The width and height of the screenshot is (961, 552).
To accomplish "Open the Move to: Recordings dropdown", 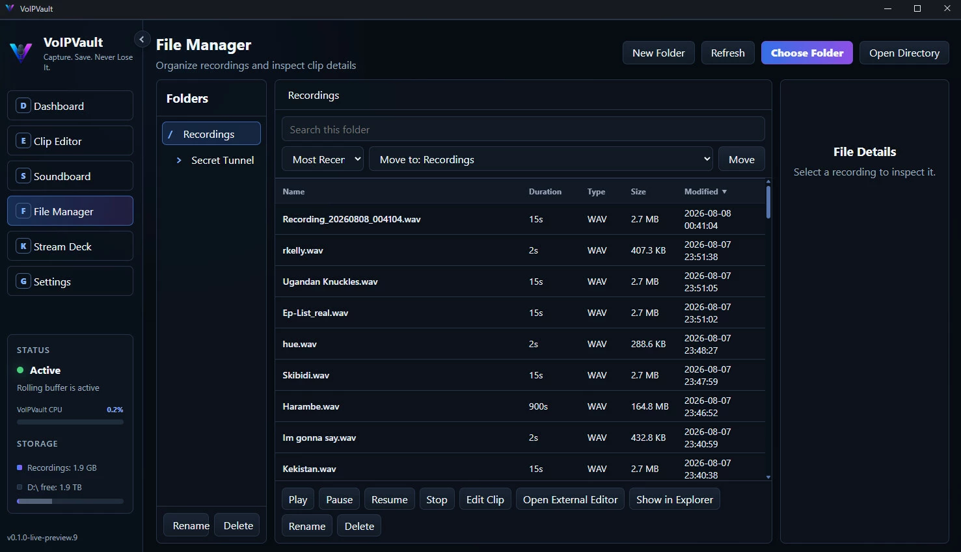I will tap(541, 159).
